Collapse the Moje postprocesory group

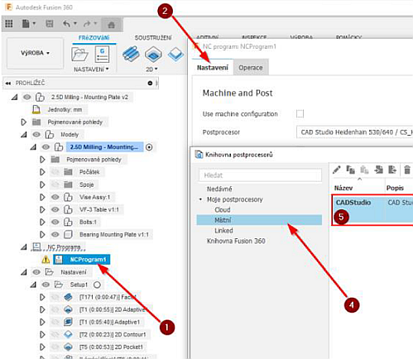200,199
